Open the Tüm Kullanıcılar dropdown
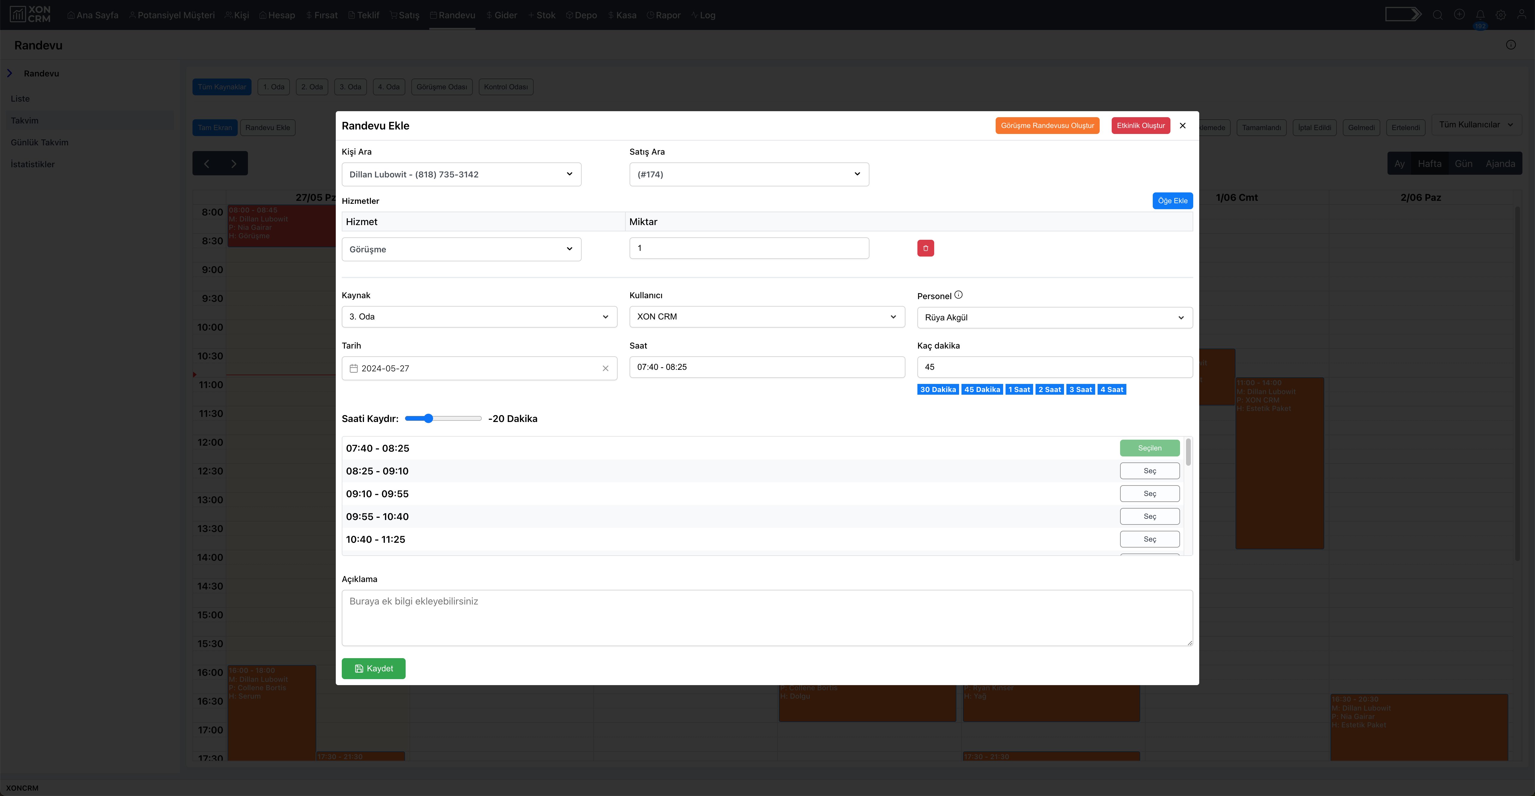This screenshot has height=796, width=1535. [1476, 124]
